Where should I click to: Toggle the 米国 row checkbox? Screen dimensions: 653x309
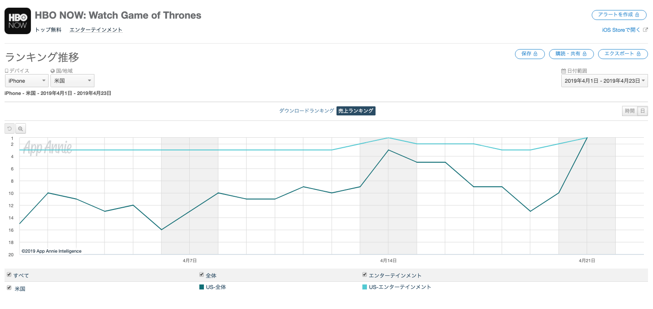point(9,288)
